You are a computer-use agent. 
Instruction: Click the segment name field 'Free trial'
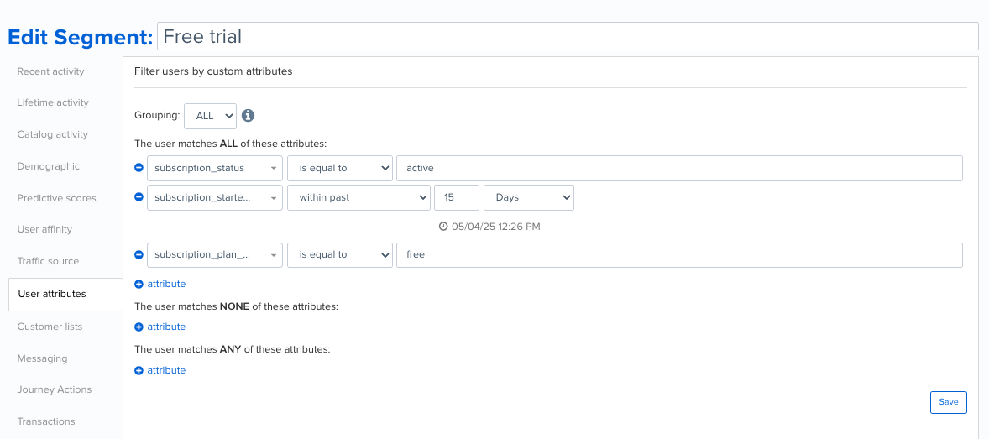[x=568, y=36]
